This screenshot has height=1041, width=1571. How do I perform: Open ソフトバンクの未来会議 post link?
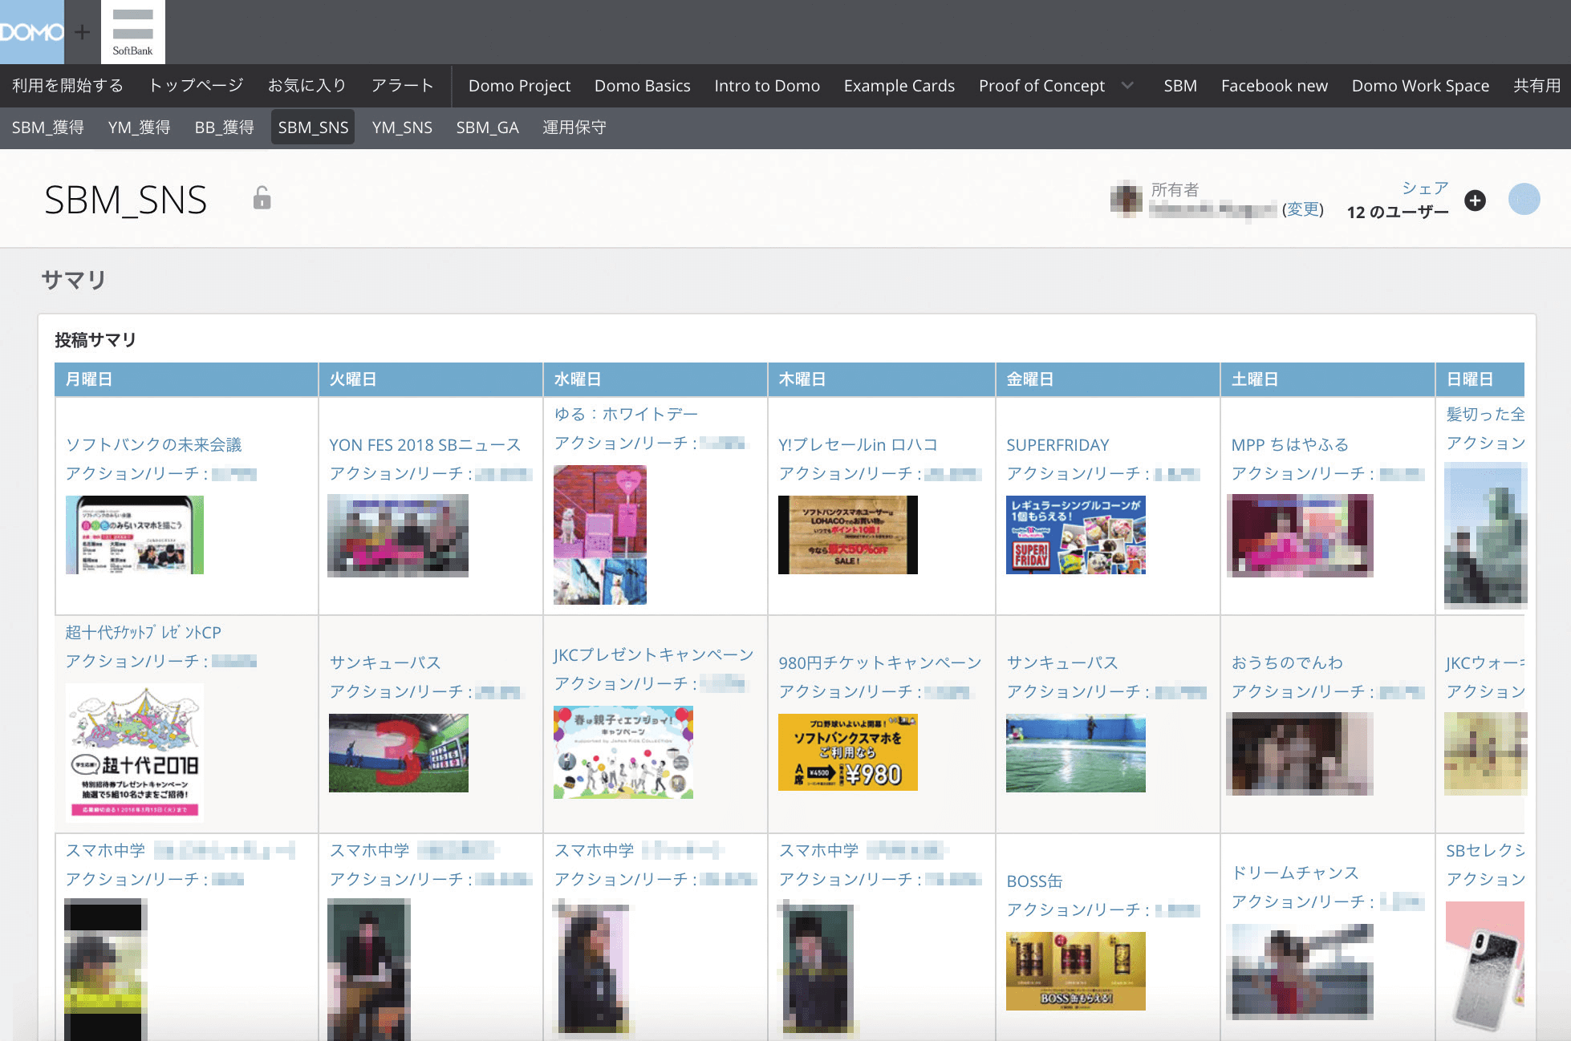[x=153, y=444]
